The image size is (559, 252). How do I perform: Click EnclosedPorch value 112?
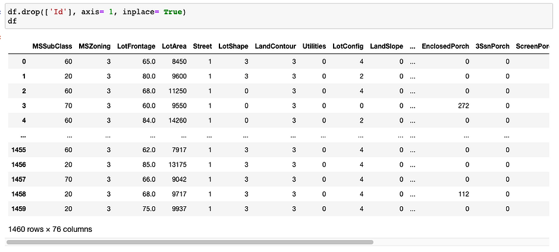[x=464, y=194]
